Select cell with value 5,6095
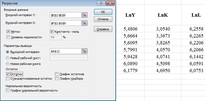 [x=130, y=43]
